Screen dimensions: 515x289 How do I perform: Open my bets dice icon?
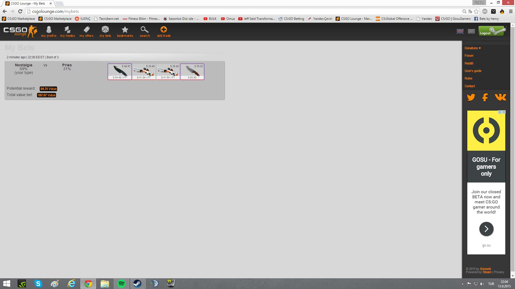(x=105, y=32)
